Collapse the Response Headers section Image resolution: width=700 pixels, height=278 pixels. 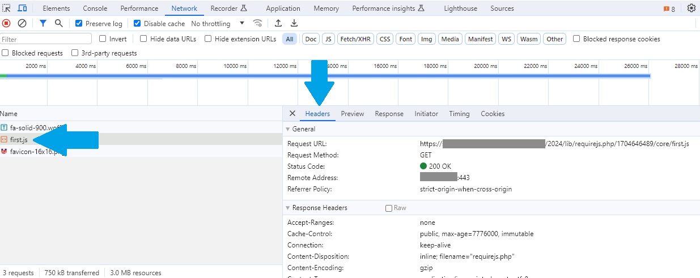coord(288,208)
